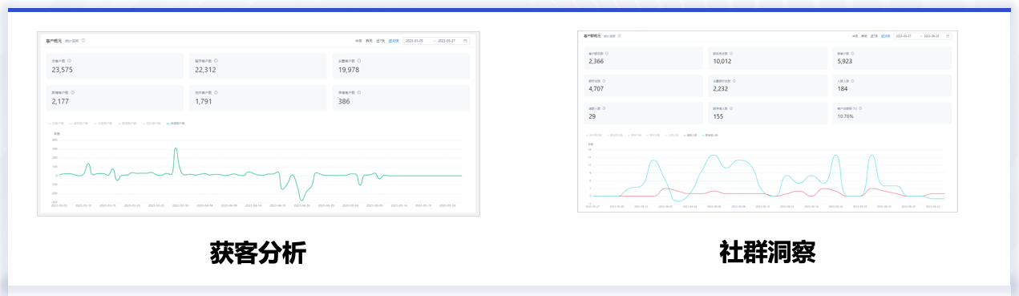Open calendar icon in left panel date range
Image resolution: width=1019 pixels, height=296 pixels.
point(465,41)
